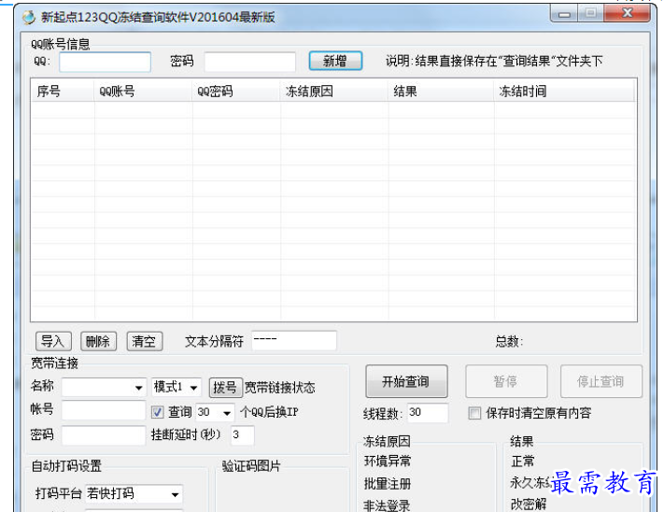Toggle the 查询 IP-change checkbox
Viewport: 664px width, 512px height.
click(158, 412)
